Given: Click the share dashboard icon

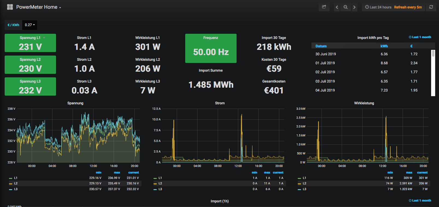Looking at the screenshot, I should click(324, 7).
